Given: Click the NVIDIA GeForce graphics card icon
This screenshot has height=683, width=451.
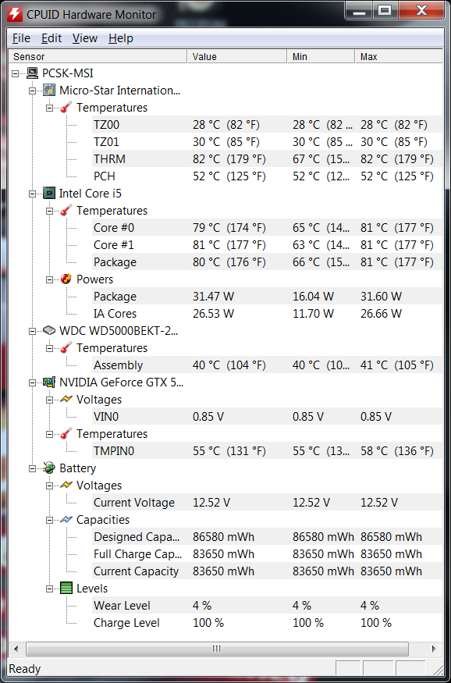Looking at the screenshot, I should 49,382.
